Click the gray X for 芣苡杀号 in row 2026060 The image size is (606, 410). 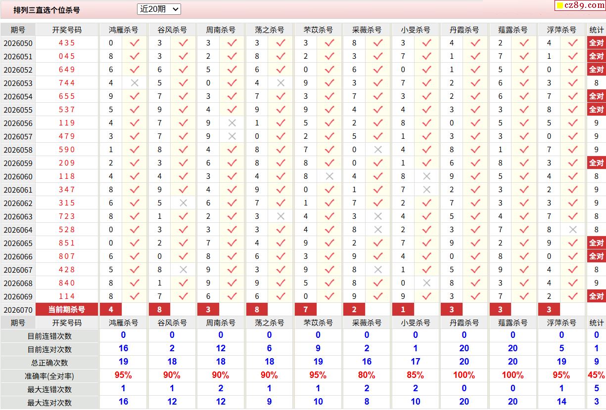329,176
